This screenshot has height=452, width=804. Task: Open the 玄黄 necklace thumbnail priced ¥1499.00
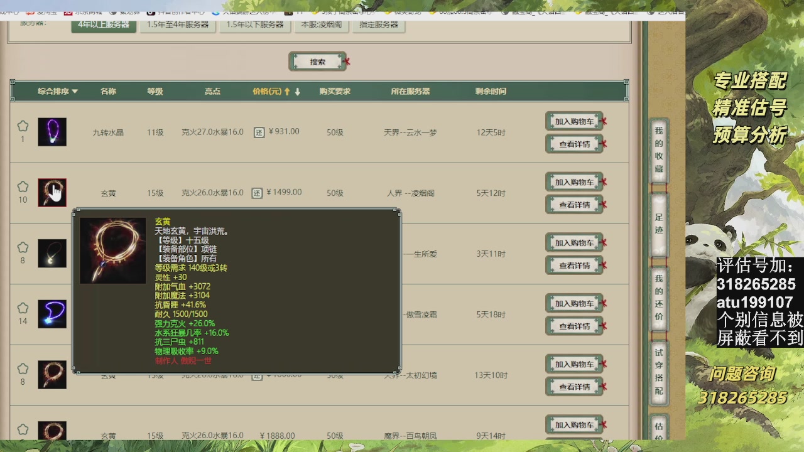(x=52, y=193)
